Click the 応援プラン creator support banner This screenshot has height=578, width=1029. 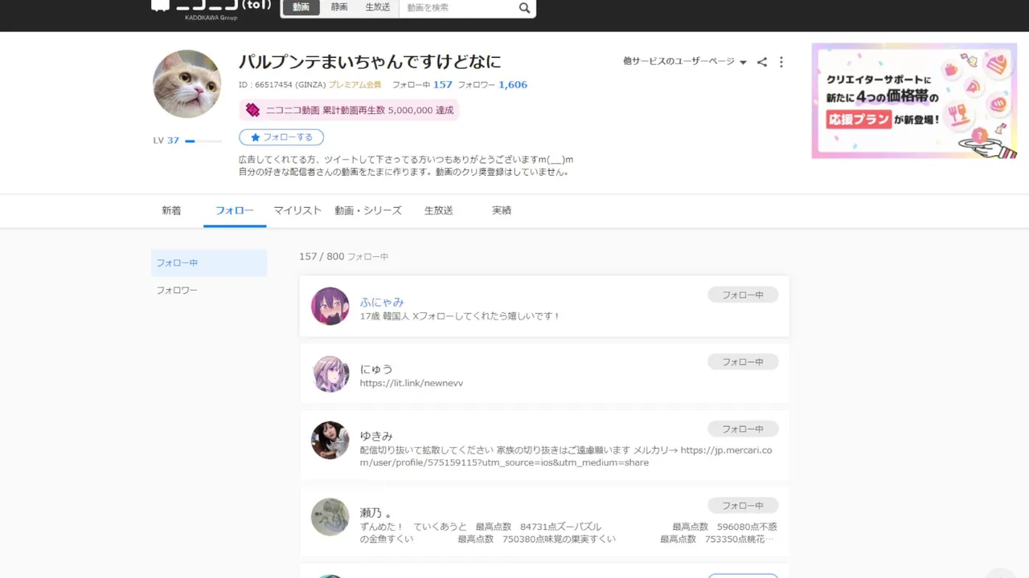(x=914, y=100)
